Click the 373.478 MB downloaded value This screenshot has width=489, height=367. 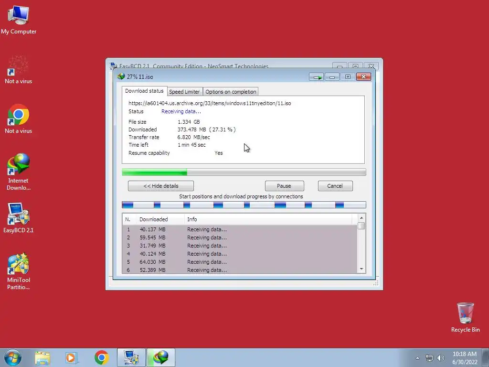click(192, 130)
